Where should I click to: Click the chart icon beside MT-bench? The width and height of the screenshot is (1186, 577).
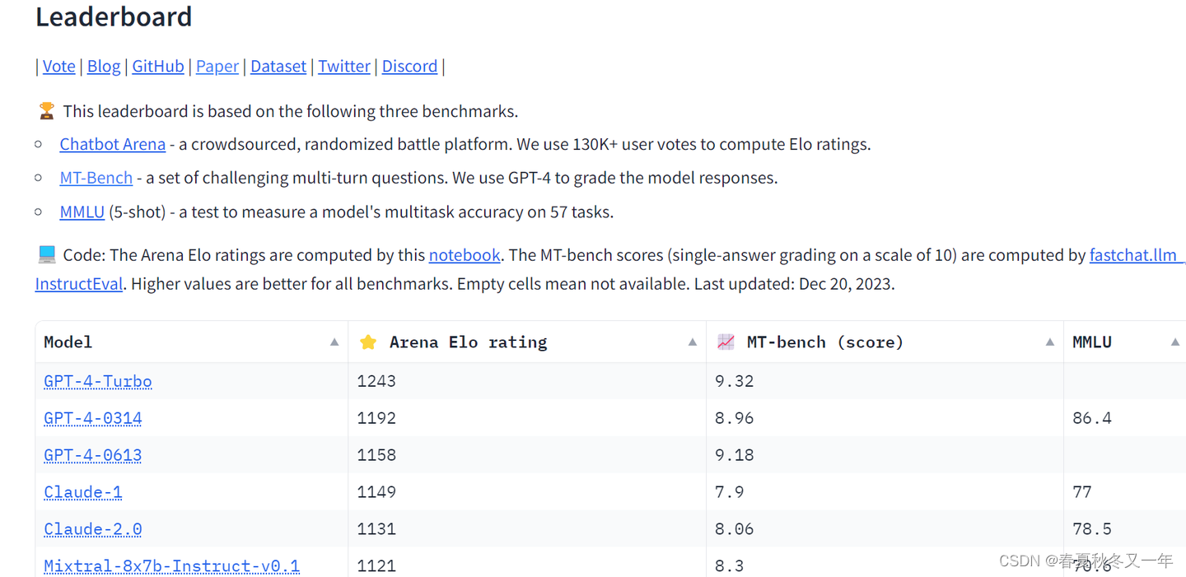pos(726,342)
